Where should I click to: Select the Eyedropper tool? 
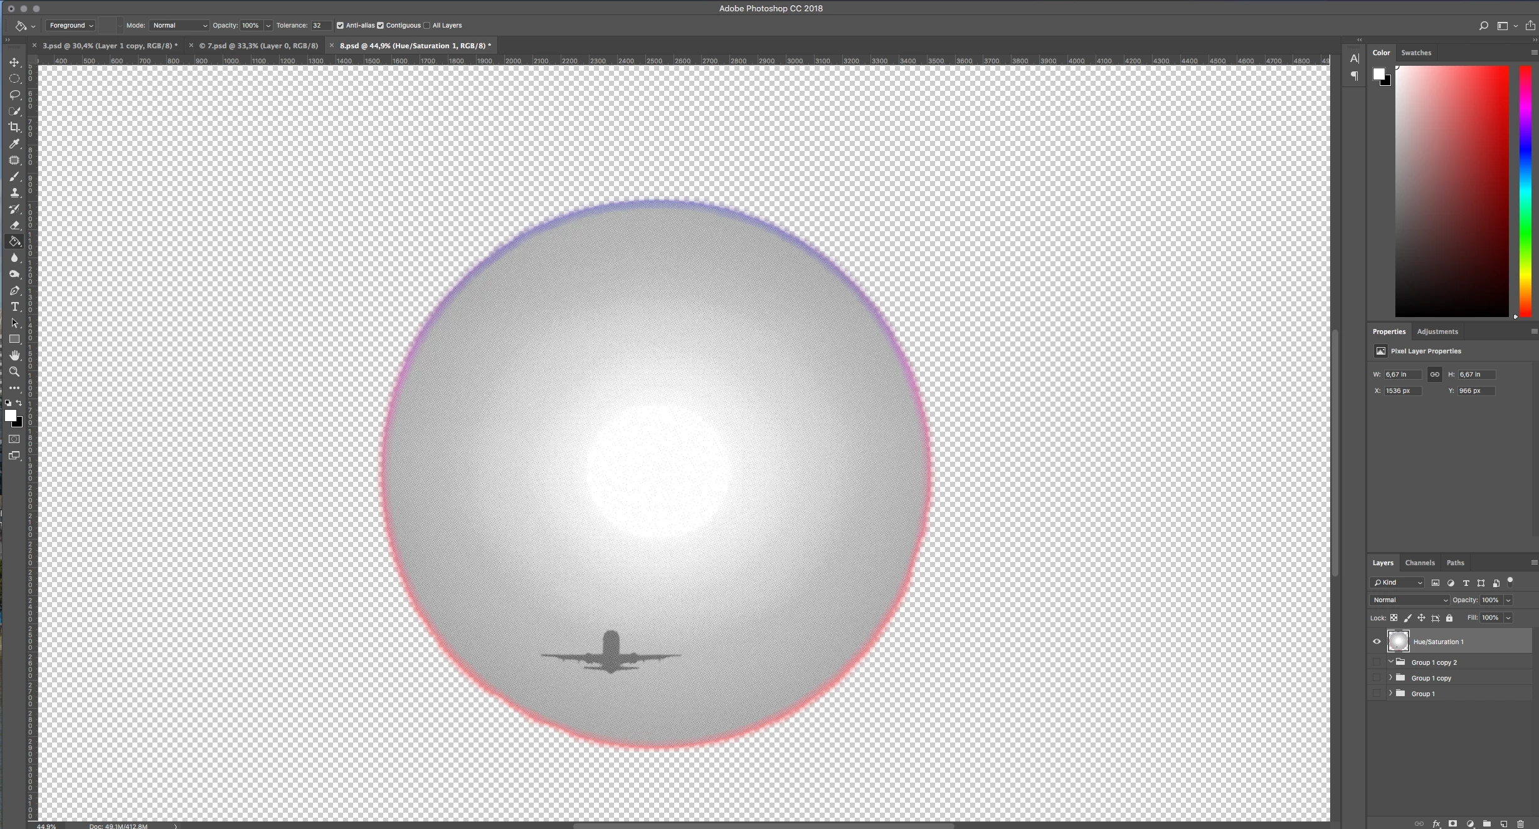[x=14, y=143]
